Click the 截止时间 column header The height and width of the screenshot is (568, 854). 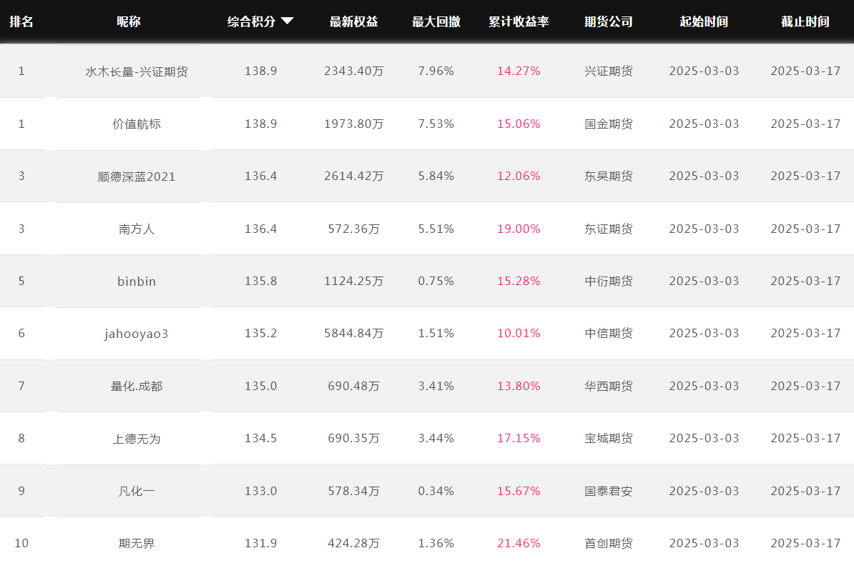[x=805, y=21]
